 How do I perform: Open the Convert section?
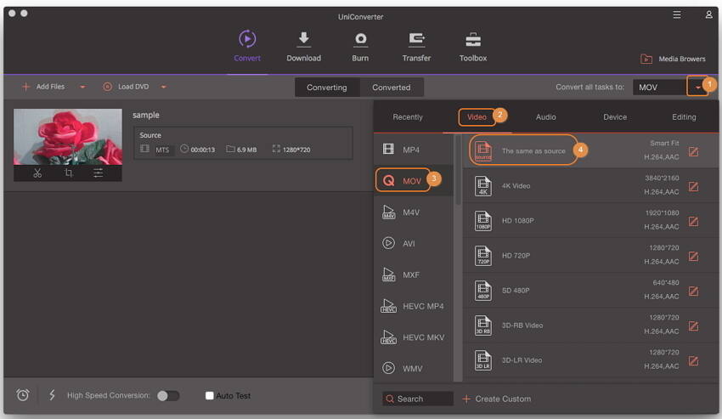(247, 46)
